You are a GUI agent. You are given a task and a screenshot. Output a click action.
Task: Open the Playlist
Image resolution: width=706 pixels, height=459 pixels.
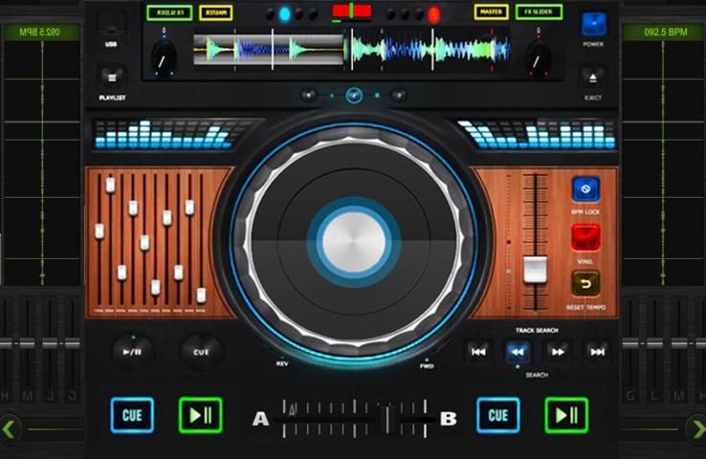tap(112, 78)
